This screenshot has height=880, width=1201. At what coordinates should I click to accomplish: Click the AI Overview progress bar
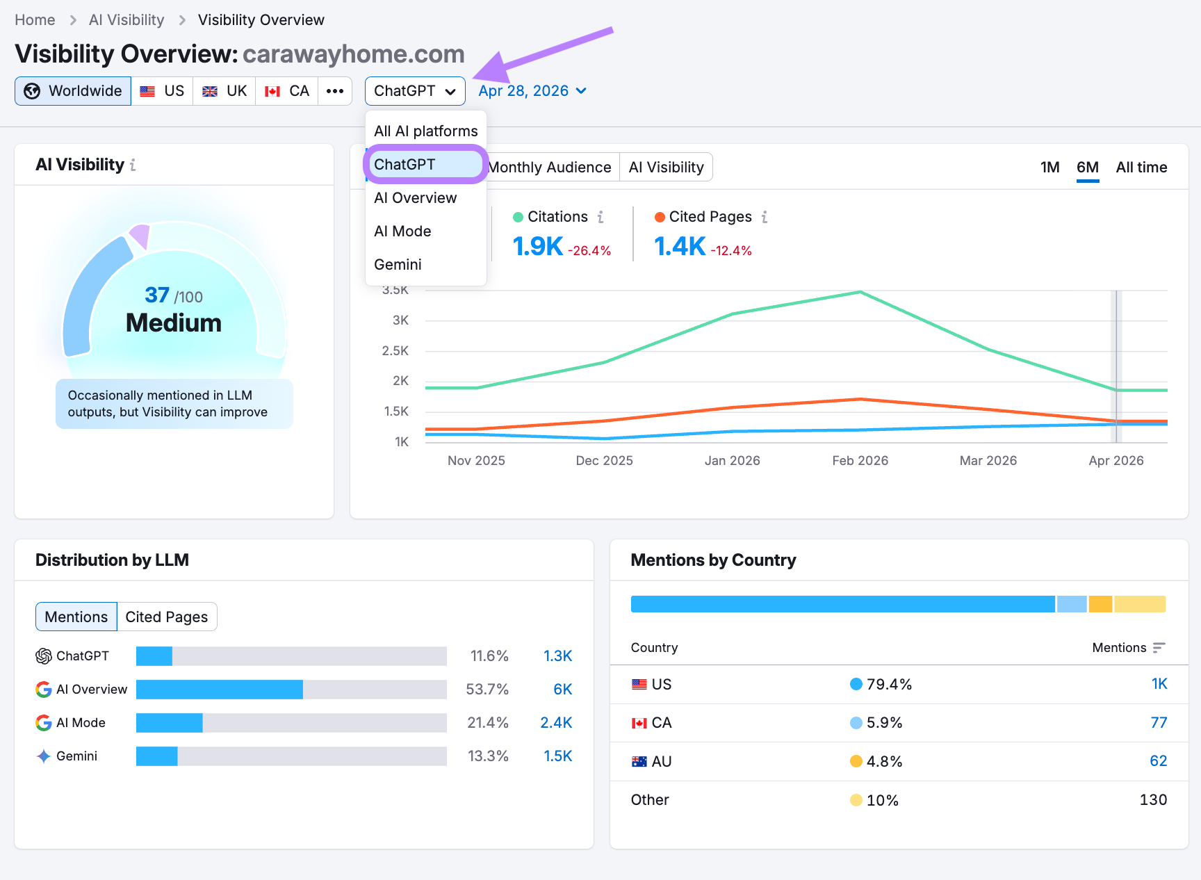point(291,690)
